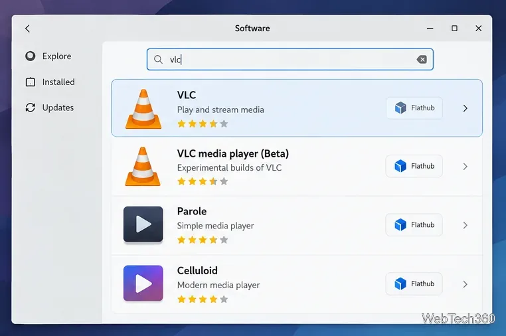This screenshot has width=506, height=336.
Task: Click the Explore sidebar icon
Action: coord(31,56)
